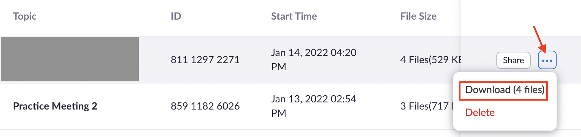Click the File Size column header
The width and height of the screenshot is (581, 137).
click(418, 16)
